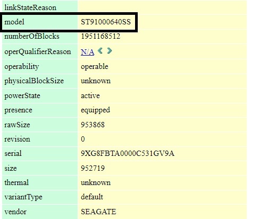Click the variantType value default

[92, 197]
